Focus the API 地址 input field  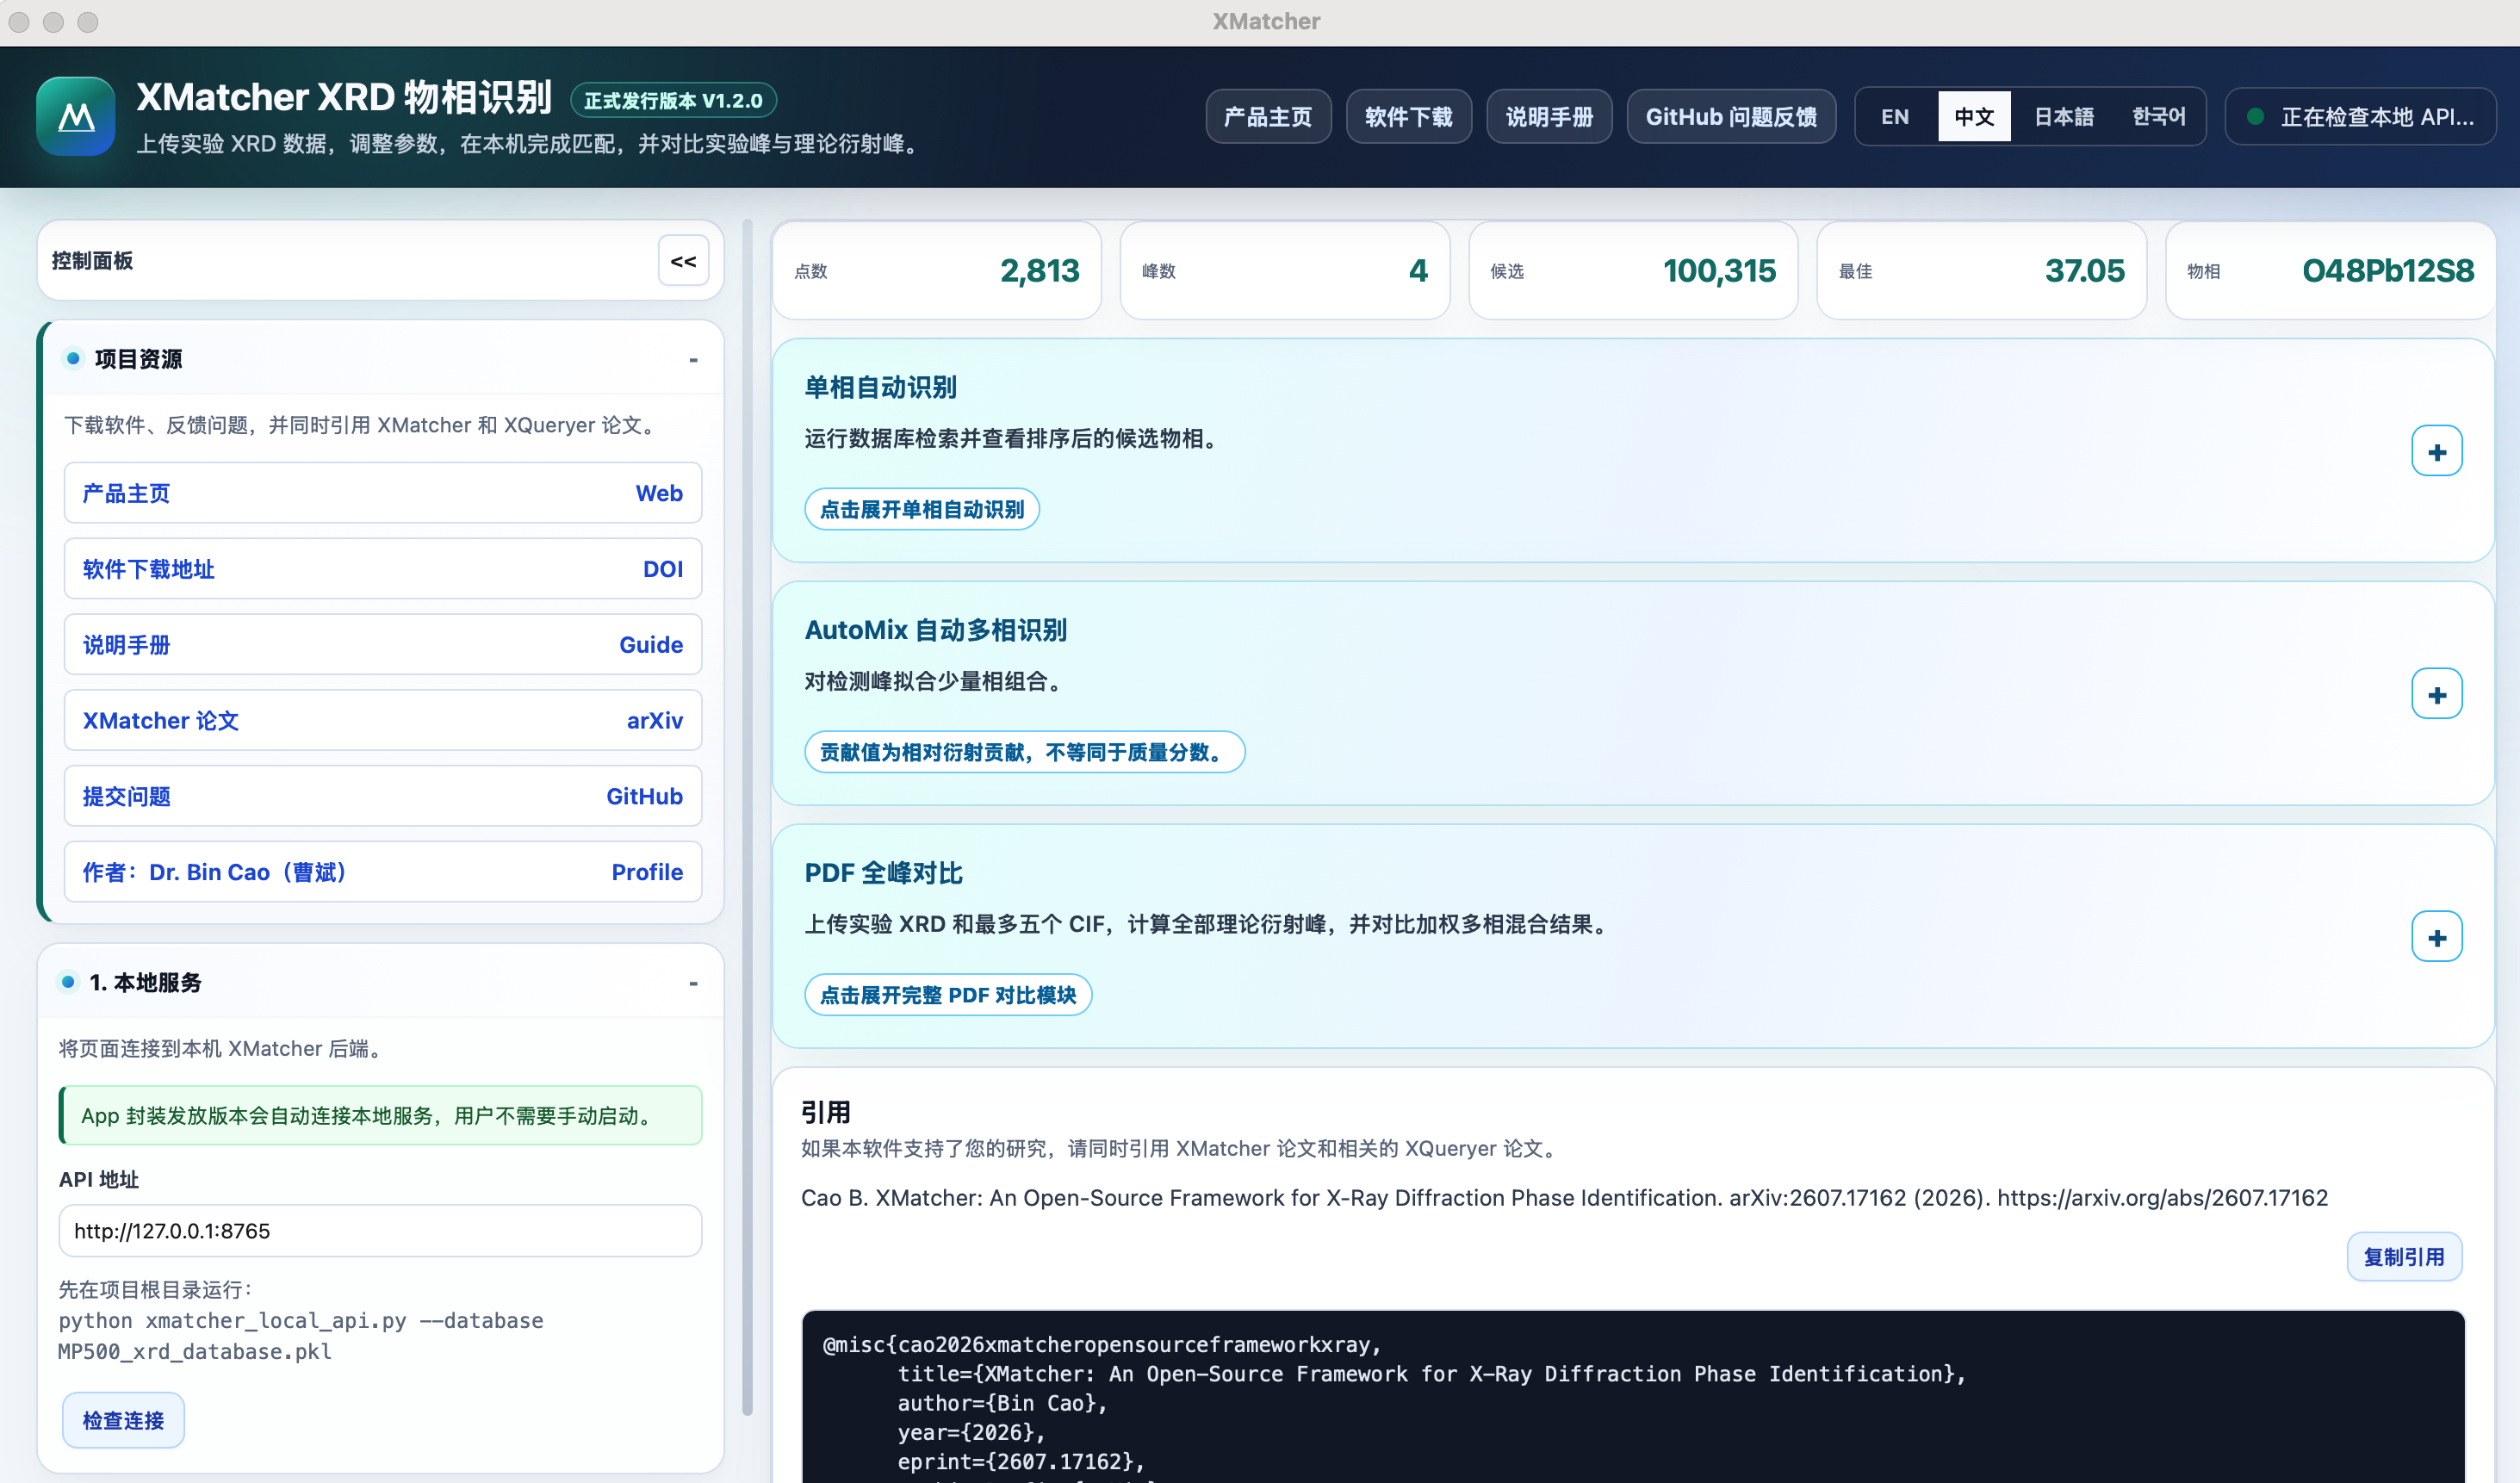click(380, 1231)
